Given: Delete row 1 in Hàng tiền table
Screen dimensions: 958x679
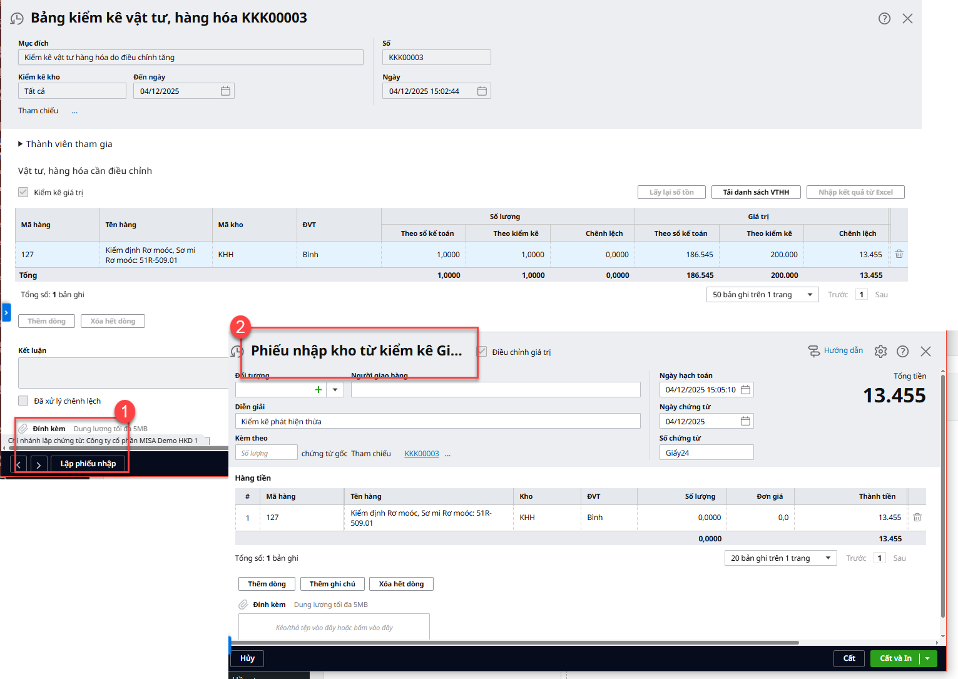Looking at the screenshot, I should pyautogui.click(x=917, y=518).
